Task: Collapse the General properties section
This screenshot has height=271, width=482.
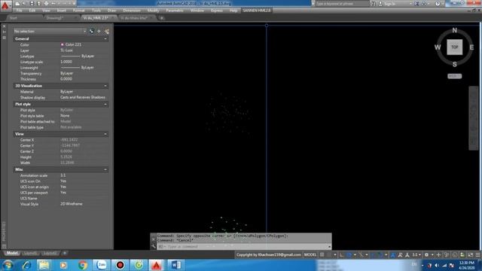Action: tap(105, 39)
